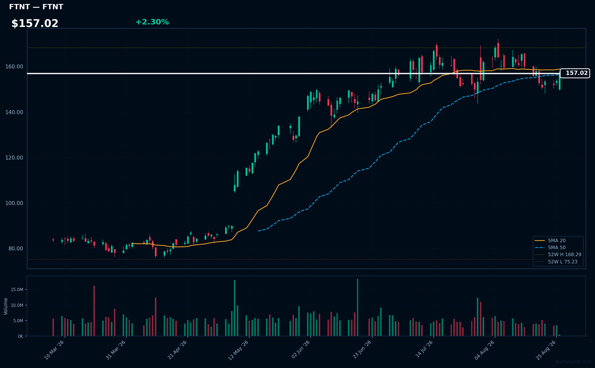The width and height of the screenshot is (595, 368).
Task: Click the 02 Jun '26 date label
Action: point(300,350)
